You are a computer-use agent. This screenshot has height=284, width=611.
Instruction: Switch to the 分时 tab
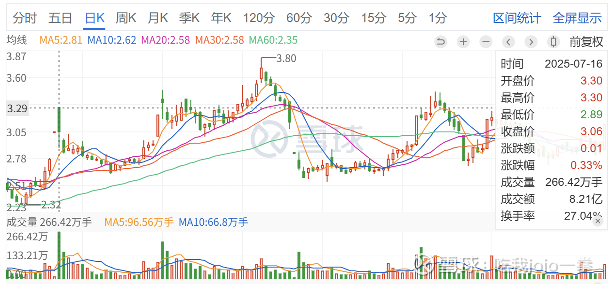click(x=25, y=18)
